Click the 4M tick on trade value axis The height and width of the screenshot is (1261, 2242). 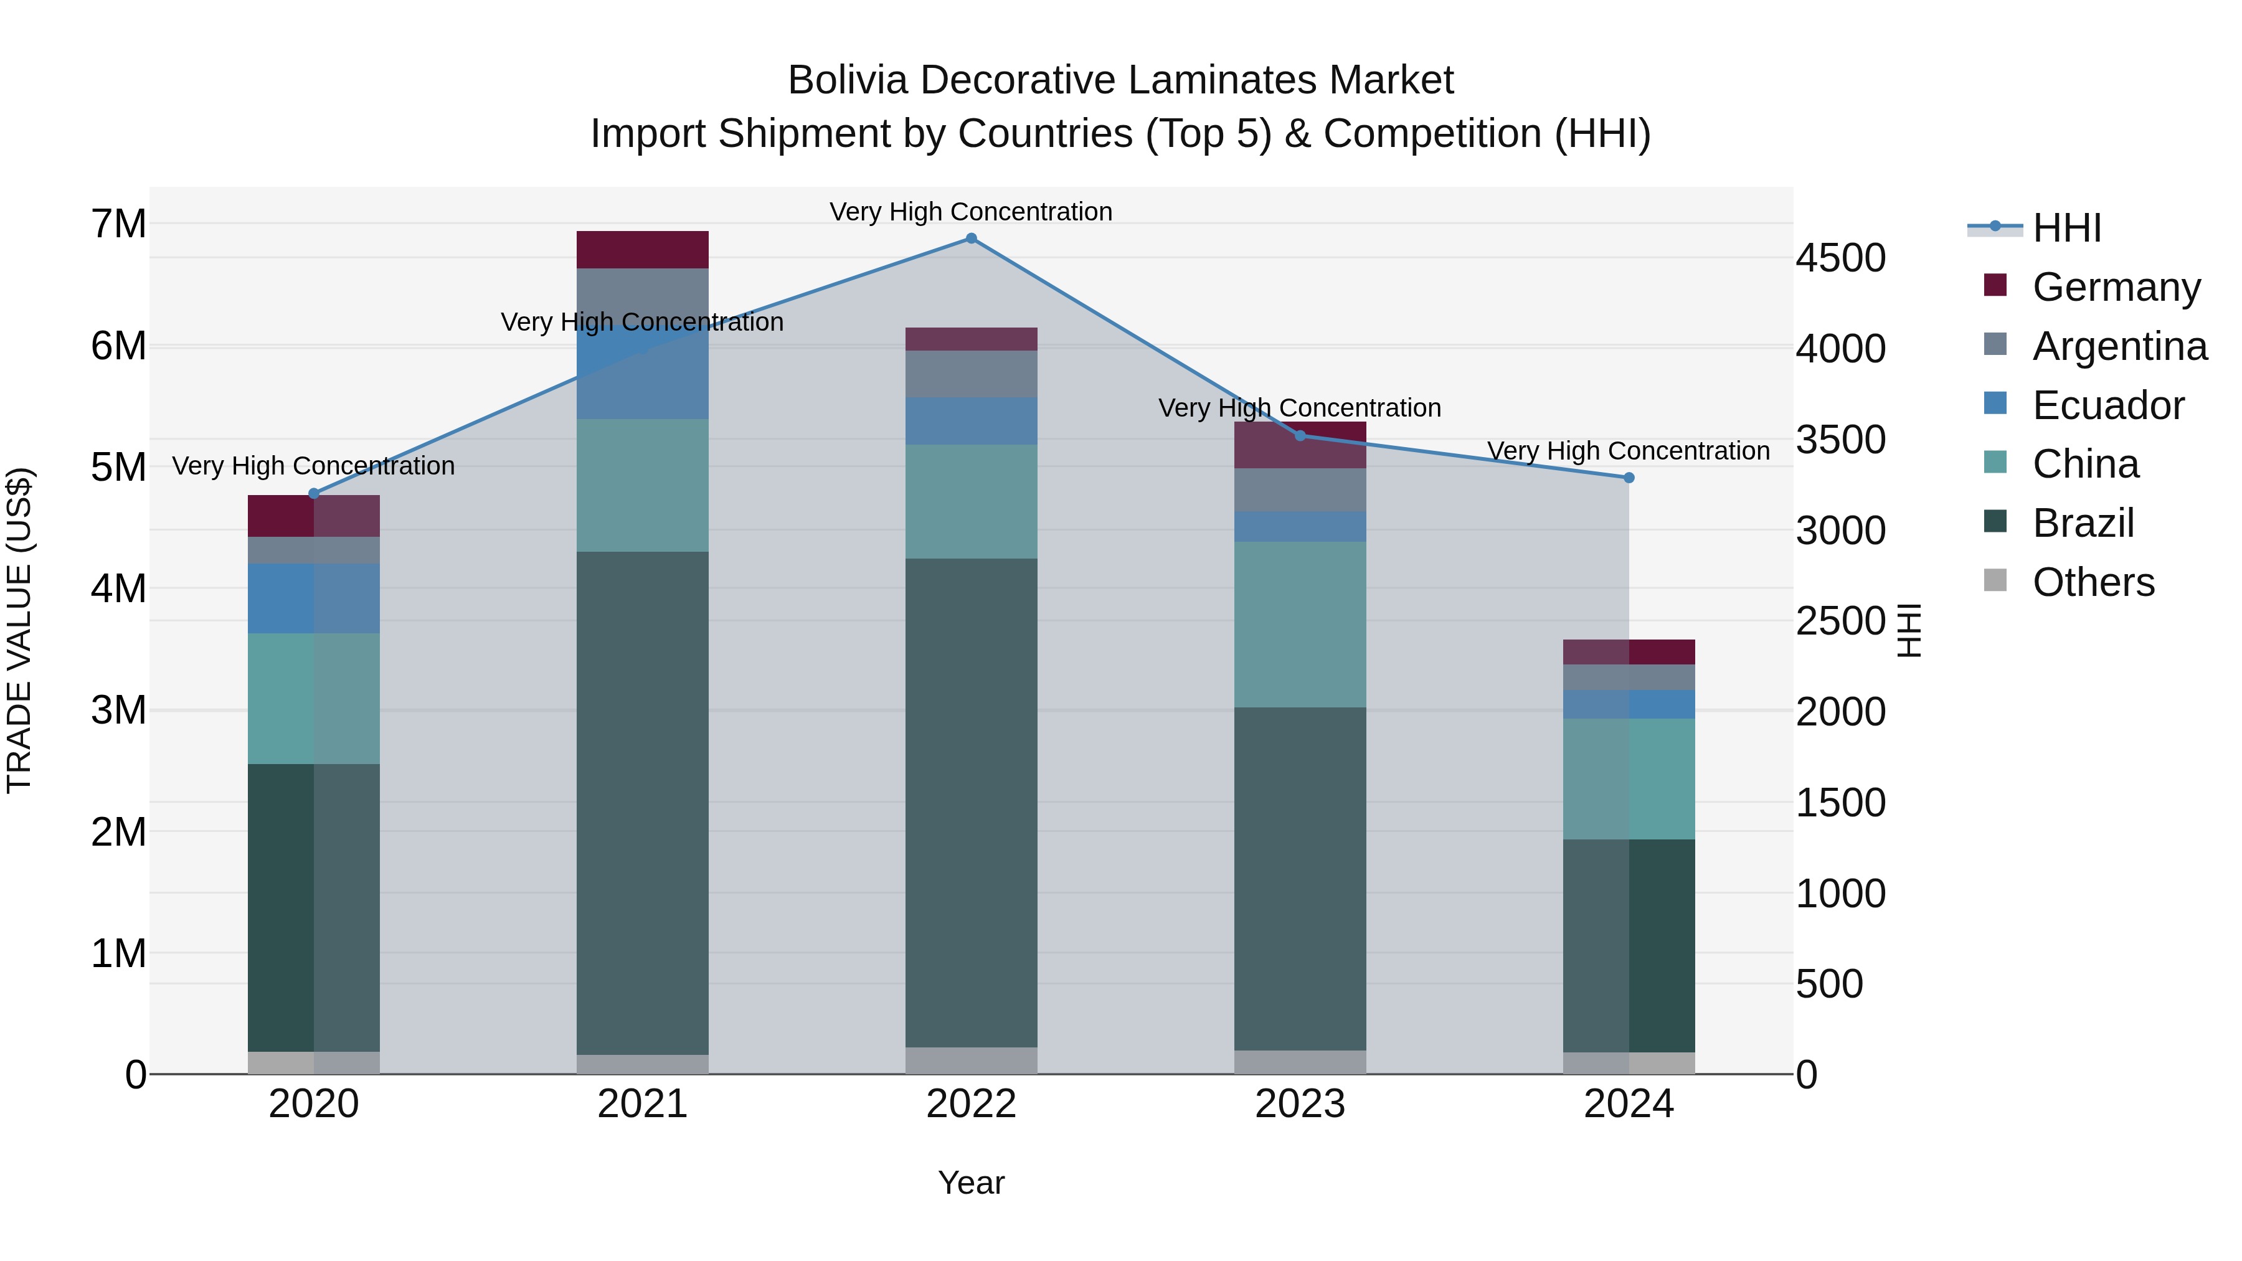[119, 588]
